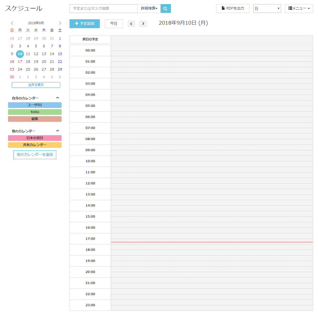Click the 21:00 time slot row
Viewport: 318px width, 316px height.
(191, 283)
